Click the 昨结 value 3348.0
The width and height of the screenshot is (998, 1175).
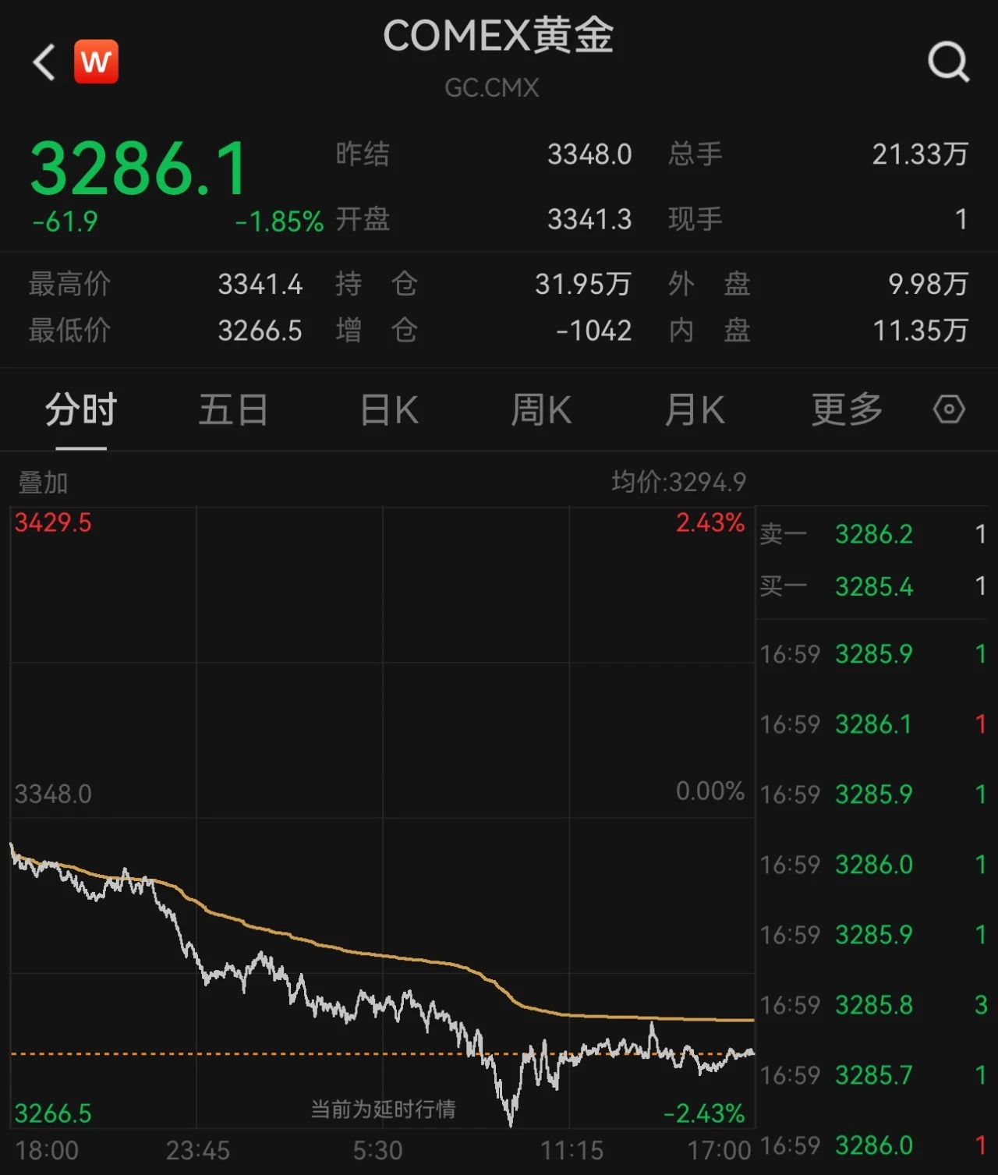(589, 154)
